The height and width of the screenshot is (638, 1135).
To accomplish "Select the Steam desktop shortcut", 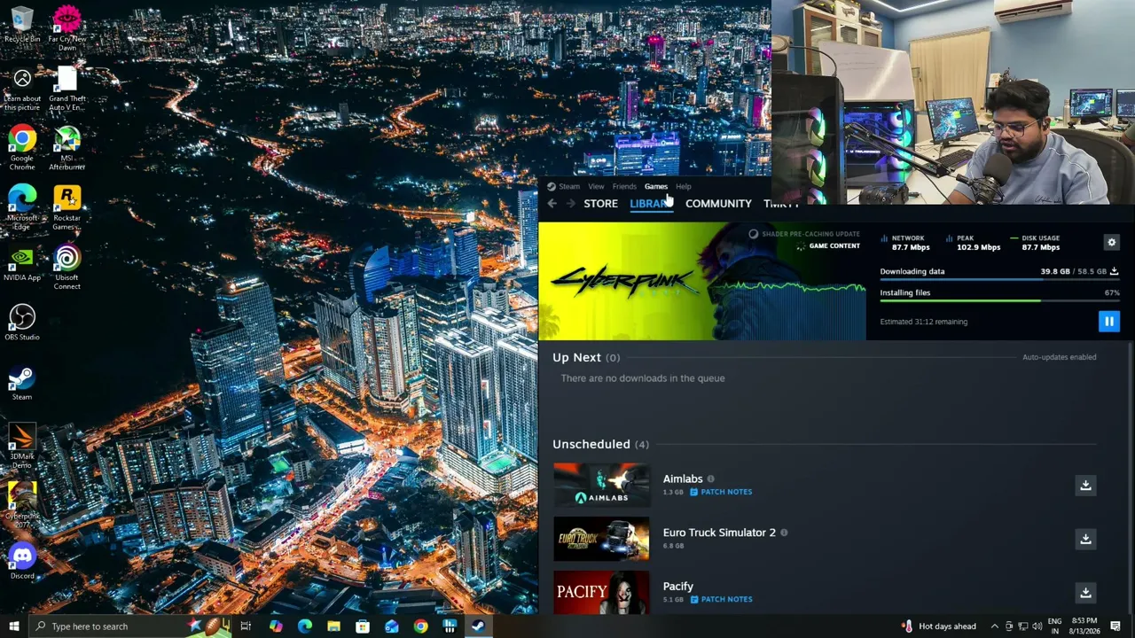I will click(22, 382).
